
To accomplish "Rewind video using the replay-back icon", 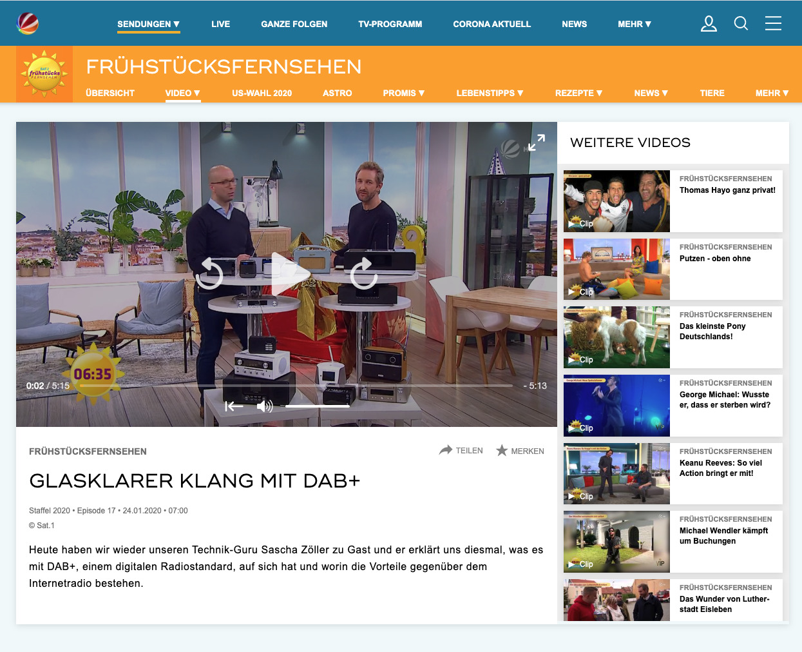I will tap(209, 273).
